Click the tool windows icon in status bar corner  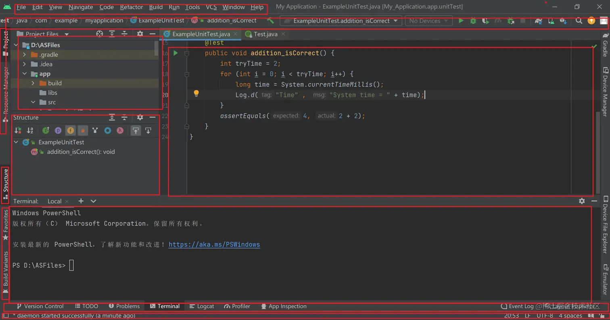[x=6, y=316]
